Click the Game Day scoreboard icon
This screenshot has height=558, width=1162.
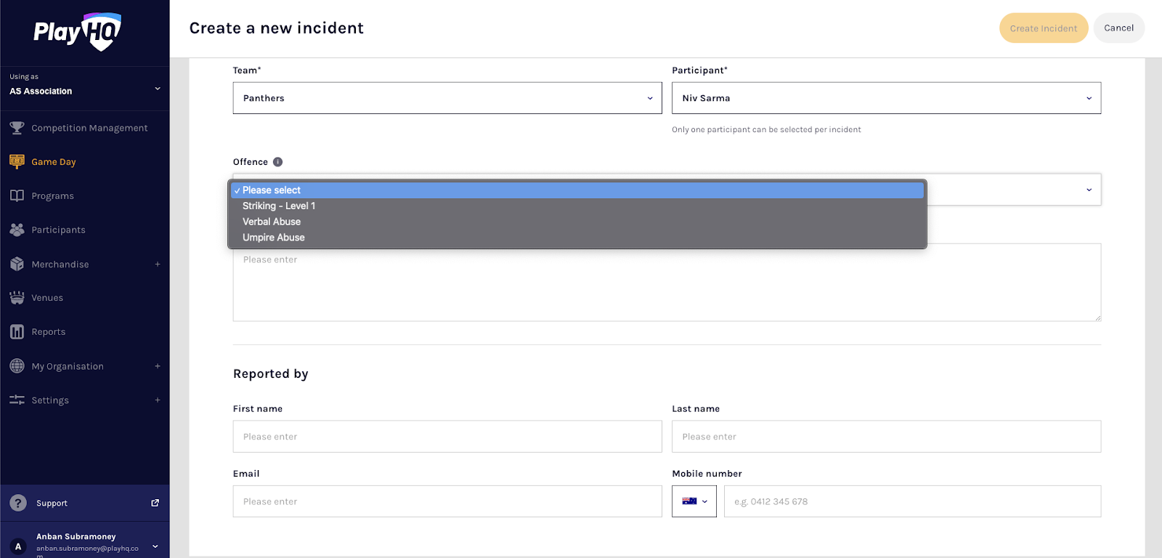(17, 161)
